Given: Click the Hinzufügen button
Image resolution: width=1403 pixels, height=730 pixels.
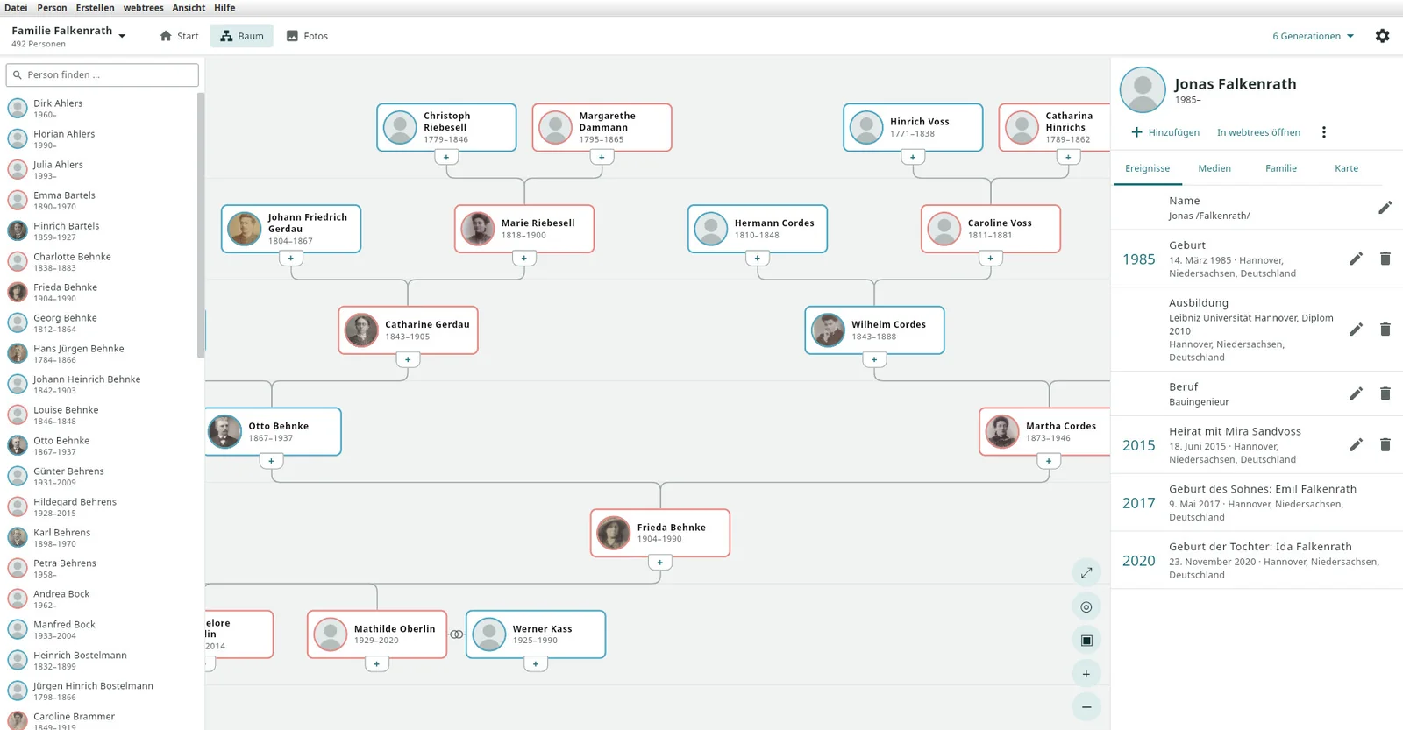Looking at the screenshot, I should [x=1165, y=132].
